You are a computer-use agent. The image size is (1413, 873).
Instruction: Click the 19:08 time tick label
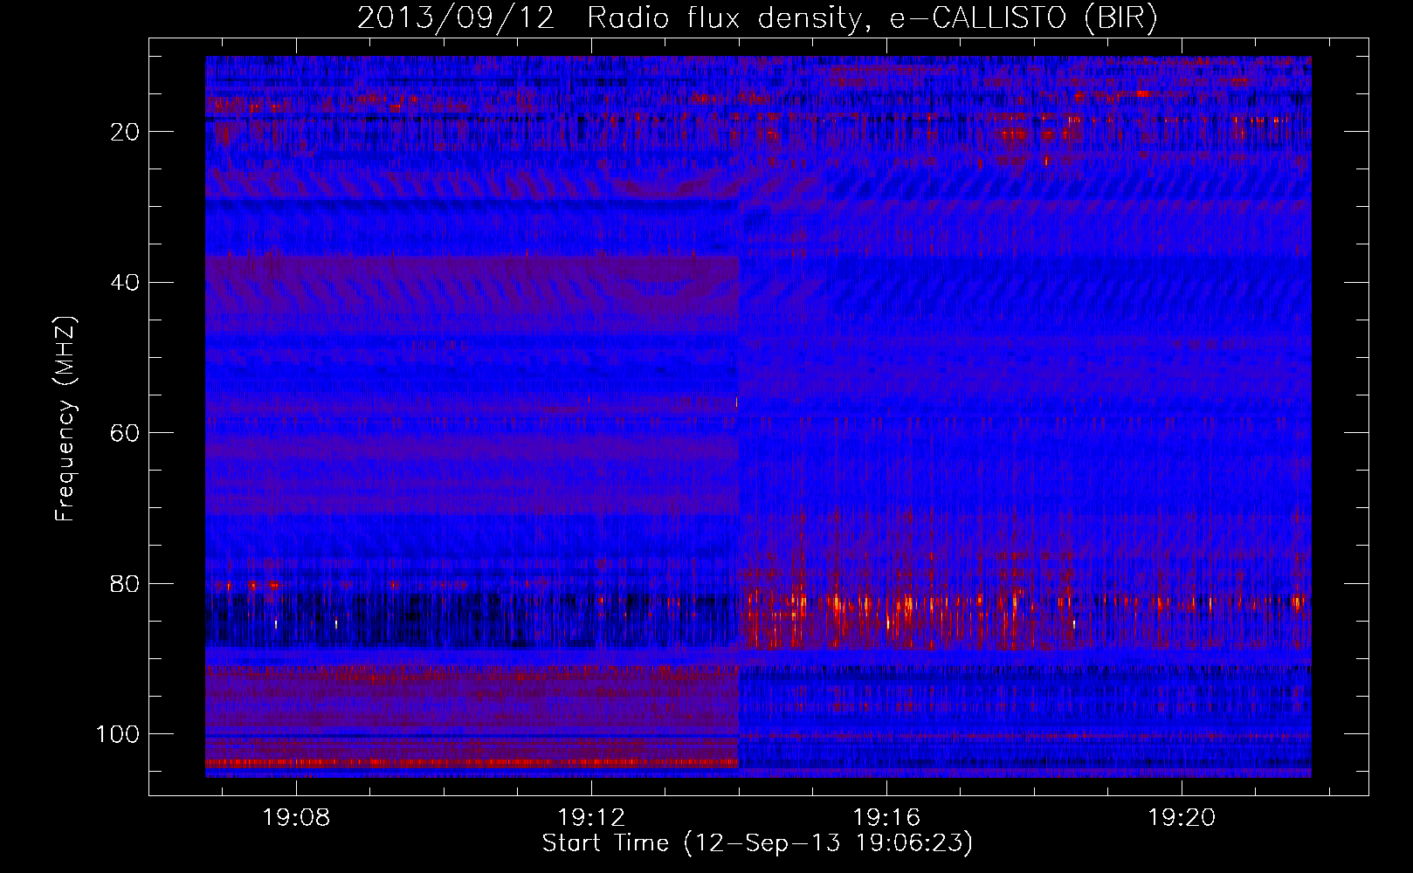click(x=296, y=818)
